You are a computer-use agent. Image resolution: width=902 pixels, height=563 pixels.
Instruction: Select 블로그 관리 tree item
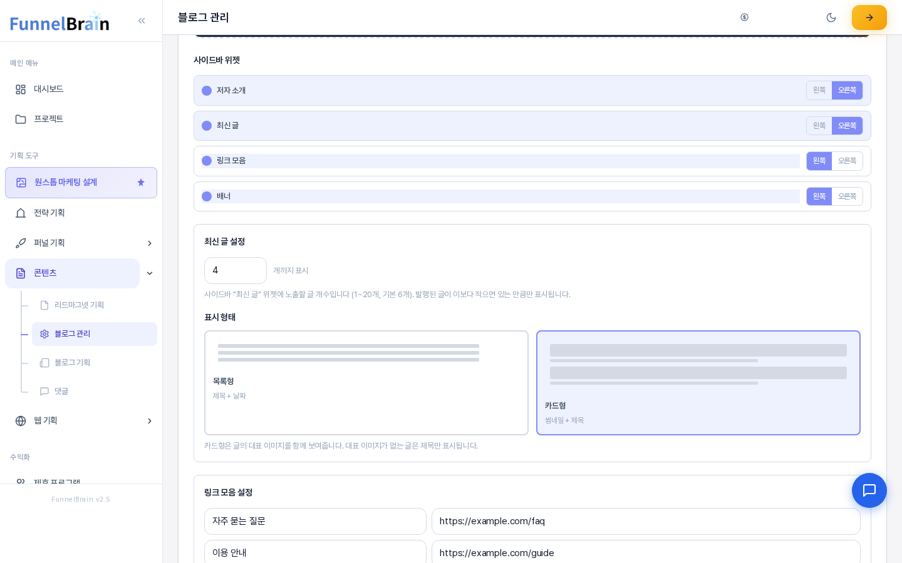point(95,334)
